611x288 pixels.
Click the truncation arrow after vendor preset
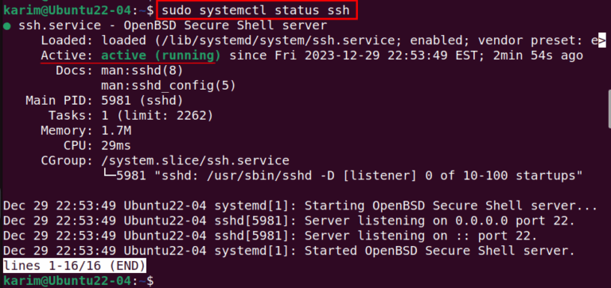(x=602, y=40)
